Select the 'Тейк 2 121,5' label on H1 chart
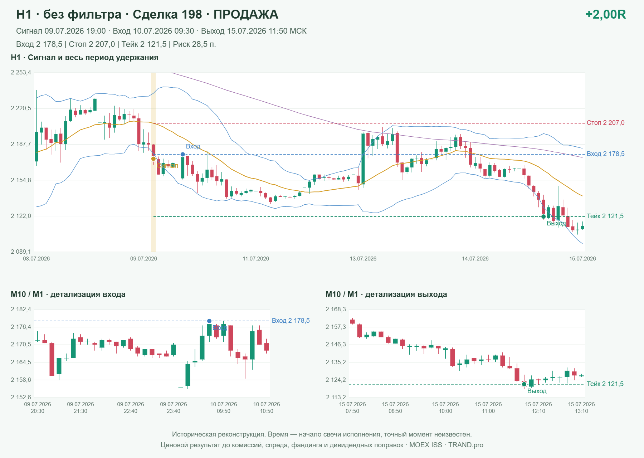 coord(605,216)
